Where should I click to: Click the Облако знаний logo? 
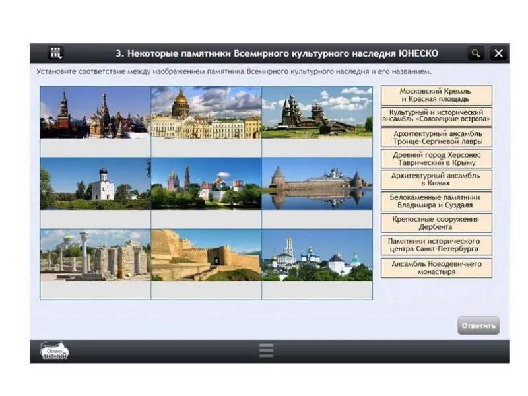coord(54,350)
